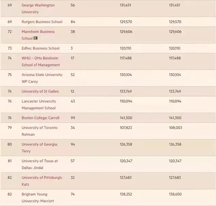216x206 pixels.
Task: Click the rank 99 value for Boston College
Action: pyautogui.click(x=73, y=118)
